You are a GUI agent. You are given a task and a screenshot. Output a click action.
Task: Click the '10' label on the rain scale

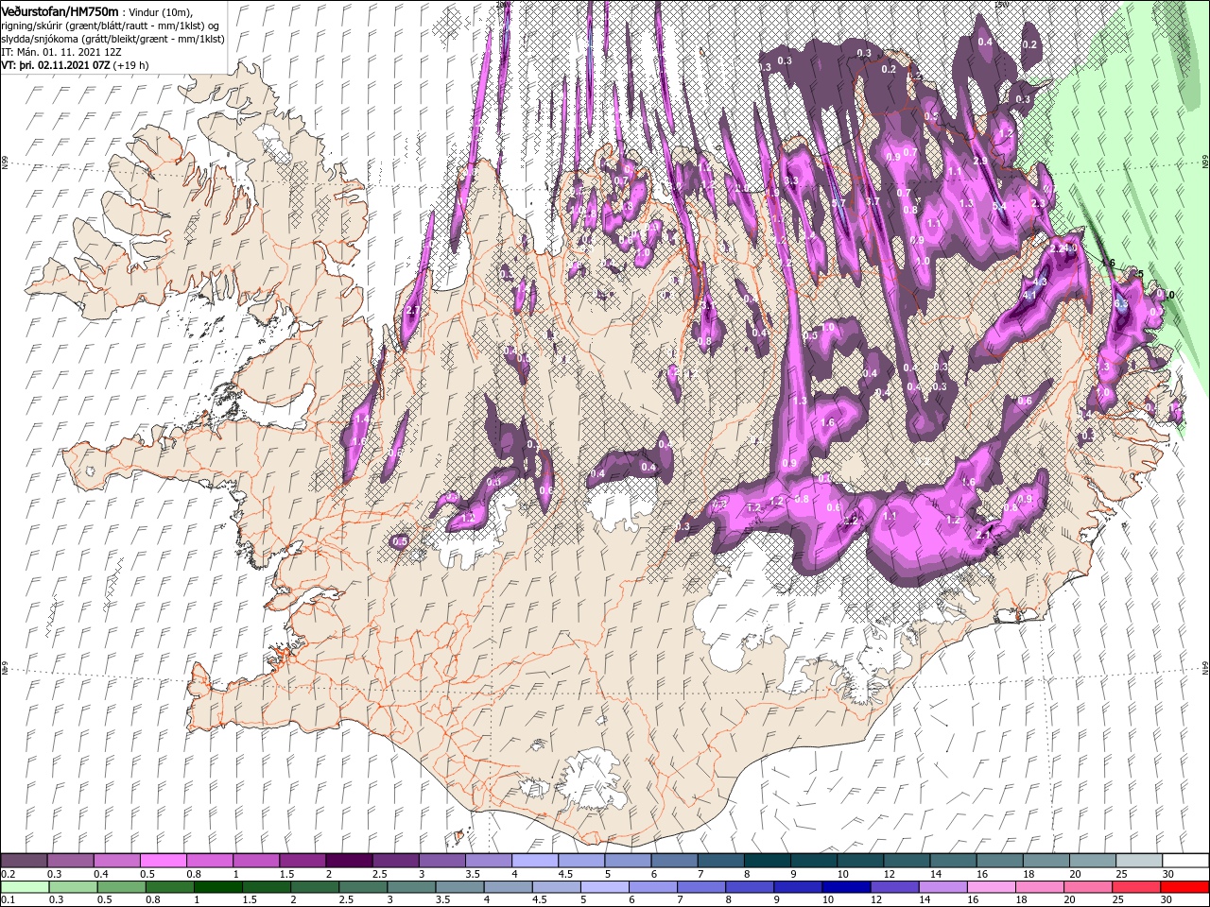tap(828, 900)
